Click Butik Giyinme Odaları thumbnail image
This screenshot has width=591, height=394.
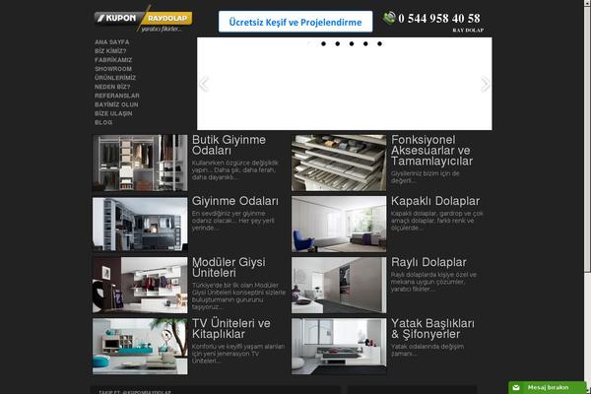coord(140,163)
